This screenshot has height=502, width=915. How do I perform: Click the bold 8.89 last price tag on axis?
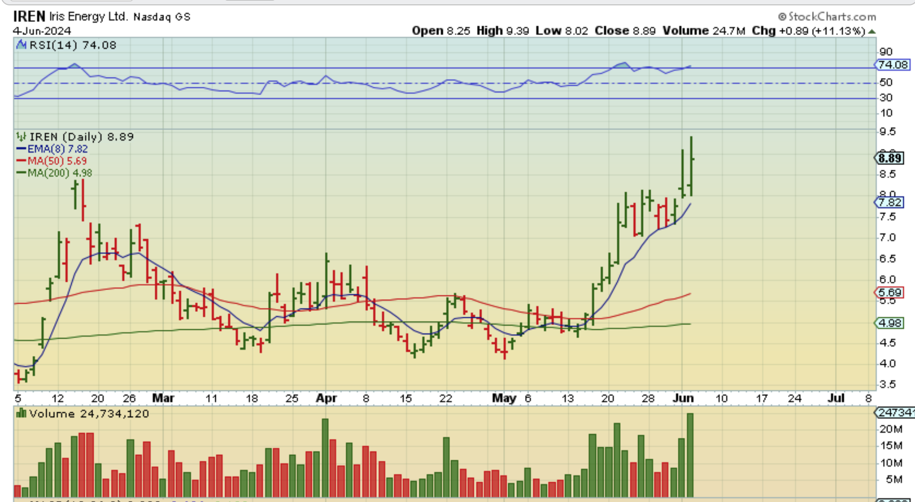890,158
